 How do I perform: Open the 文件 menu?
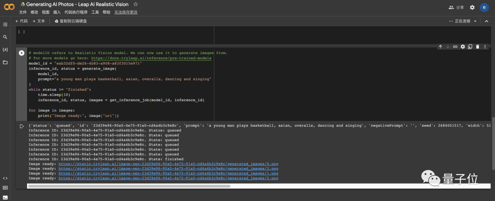click(x=23, y=12)
